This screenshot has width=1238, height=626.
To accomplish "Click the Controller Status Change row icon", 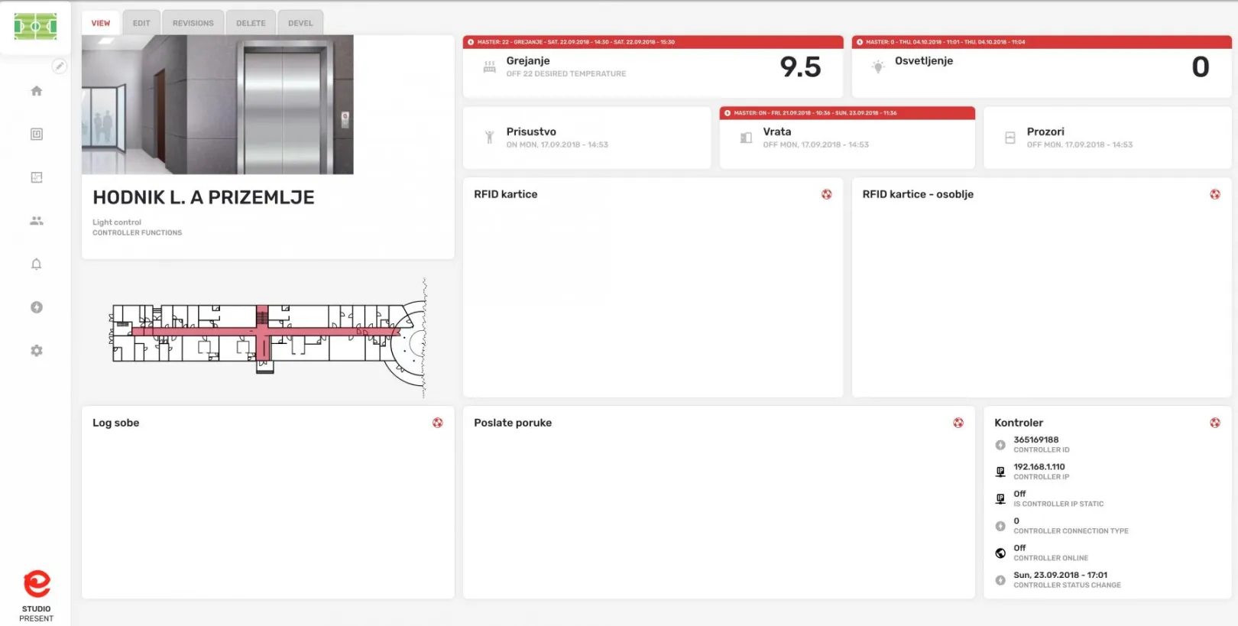I will tap(1000, 580).
